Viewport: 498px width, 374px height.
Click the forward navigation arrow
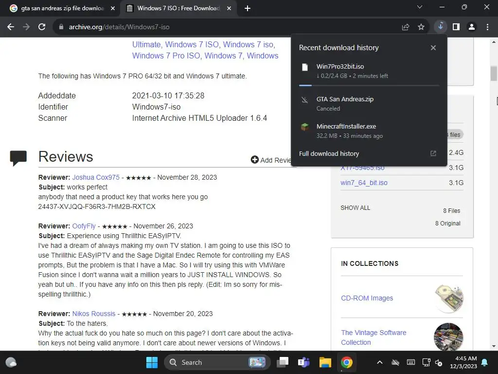(x=26, y=27)
